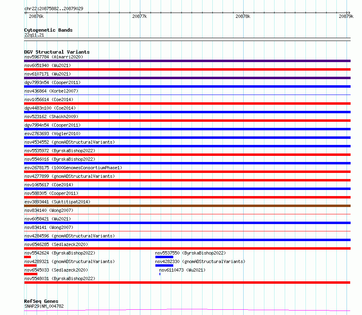Click the pink SNAP29 gene line

187,310
